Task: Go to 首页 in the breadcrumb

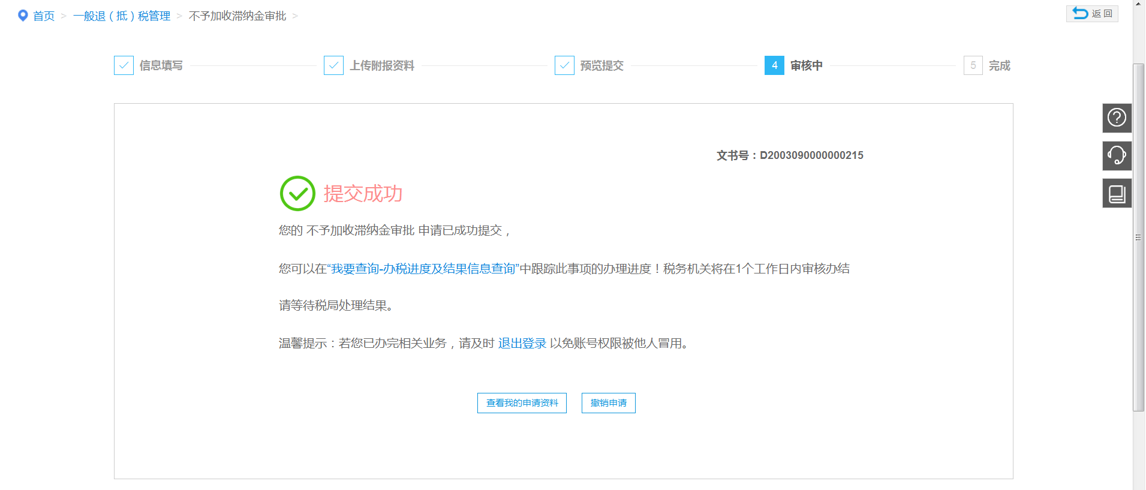Action: point(44,16)
